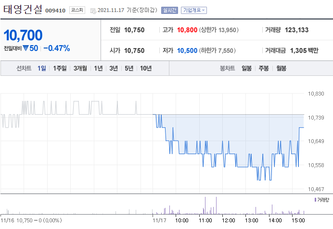Click the 13:00 time axis label

252,220
